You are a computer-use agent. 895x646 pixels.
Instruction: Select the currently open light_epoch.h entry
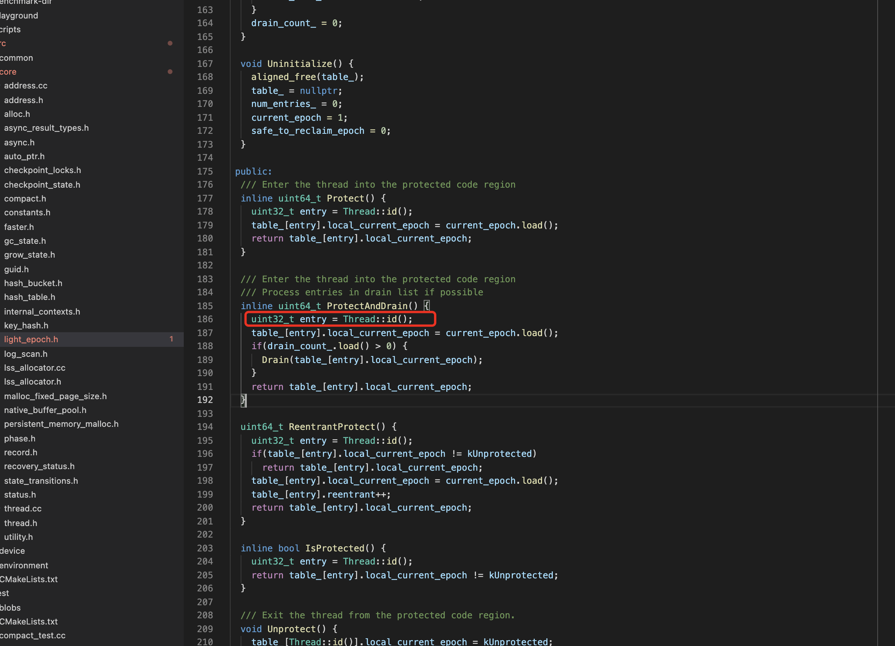click(31, 339)
